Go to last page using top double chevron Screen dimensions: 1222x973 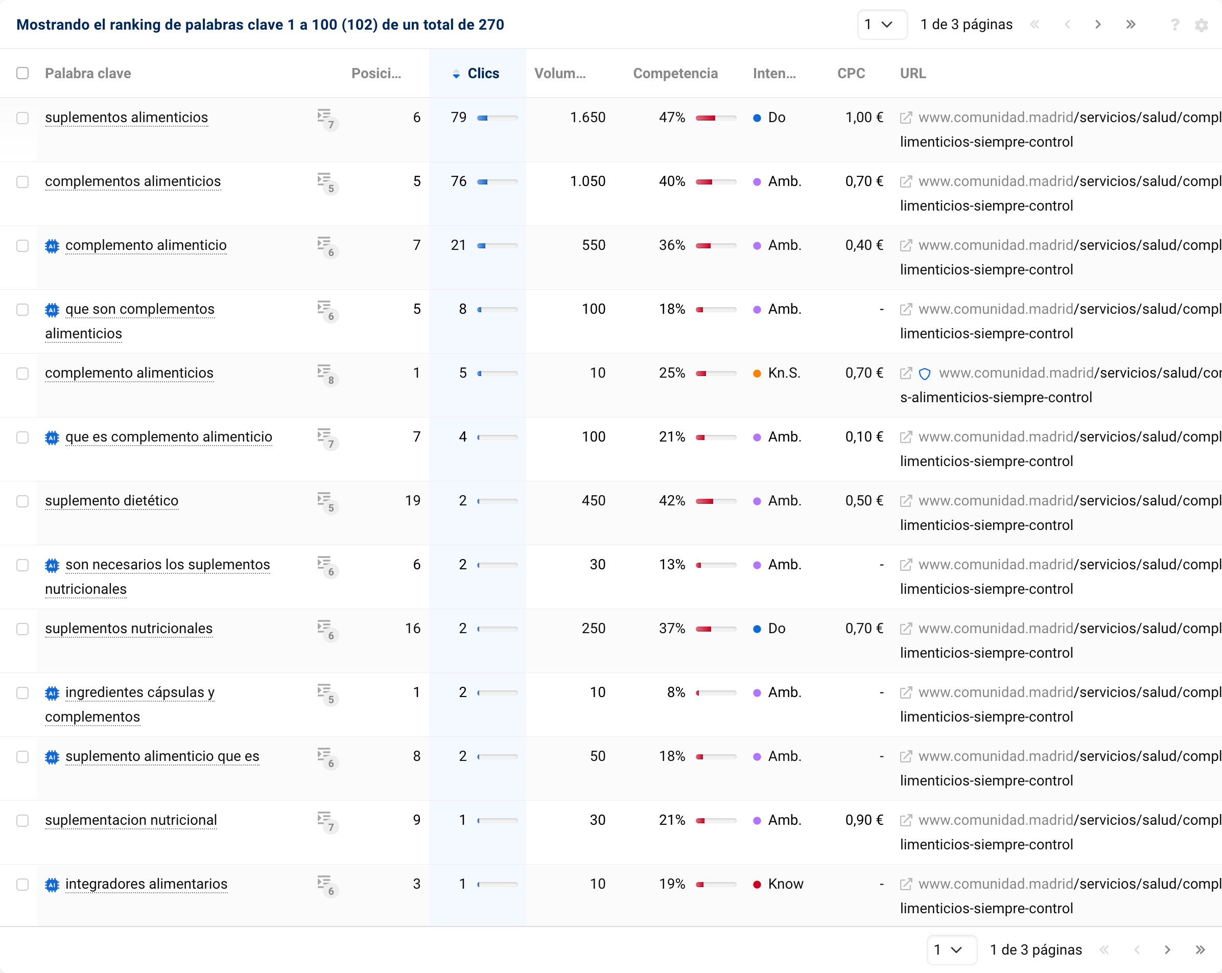point(1130,25)
